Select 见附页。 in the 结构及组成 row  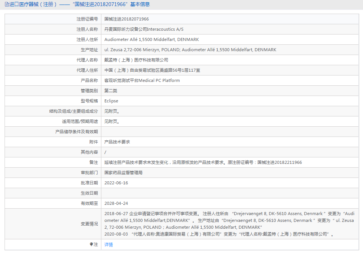(x=112, y=111)
